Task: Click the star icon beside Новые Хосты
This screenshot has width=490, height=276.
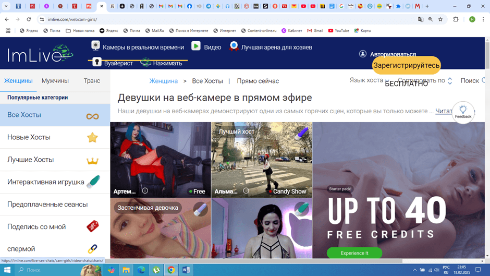Action: coord(92,137)
